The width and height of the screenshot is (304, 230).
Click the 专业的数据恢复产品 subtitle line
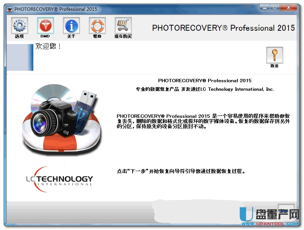point(205,89)
